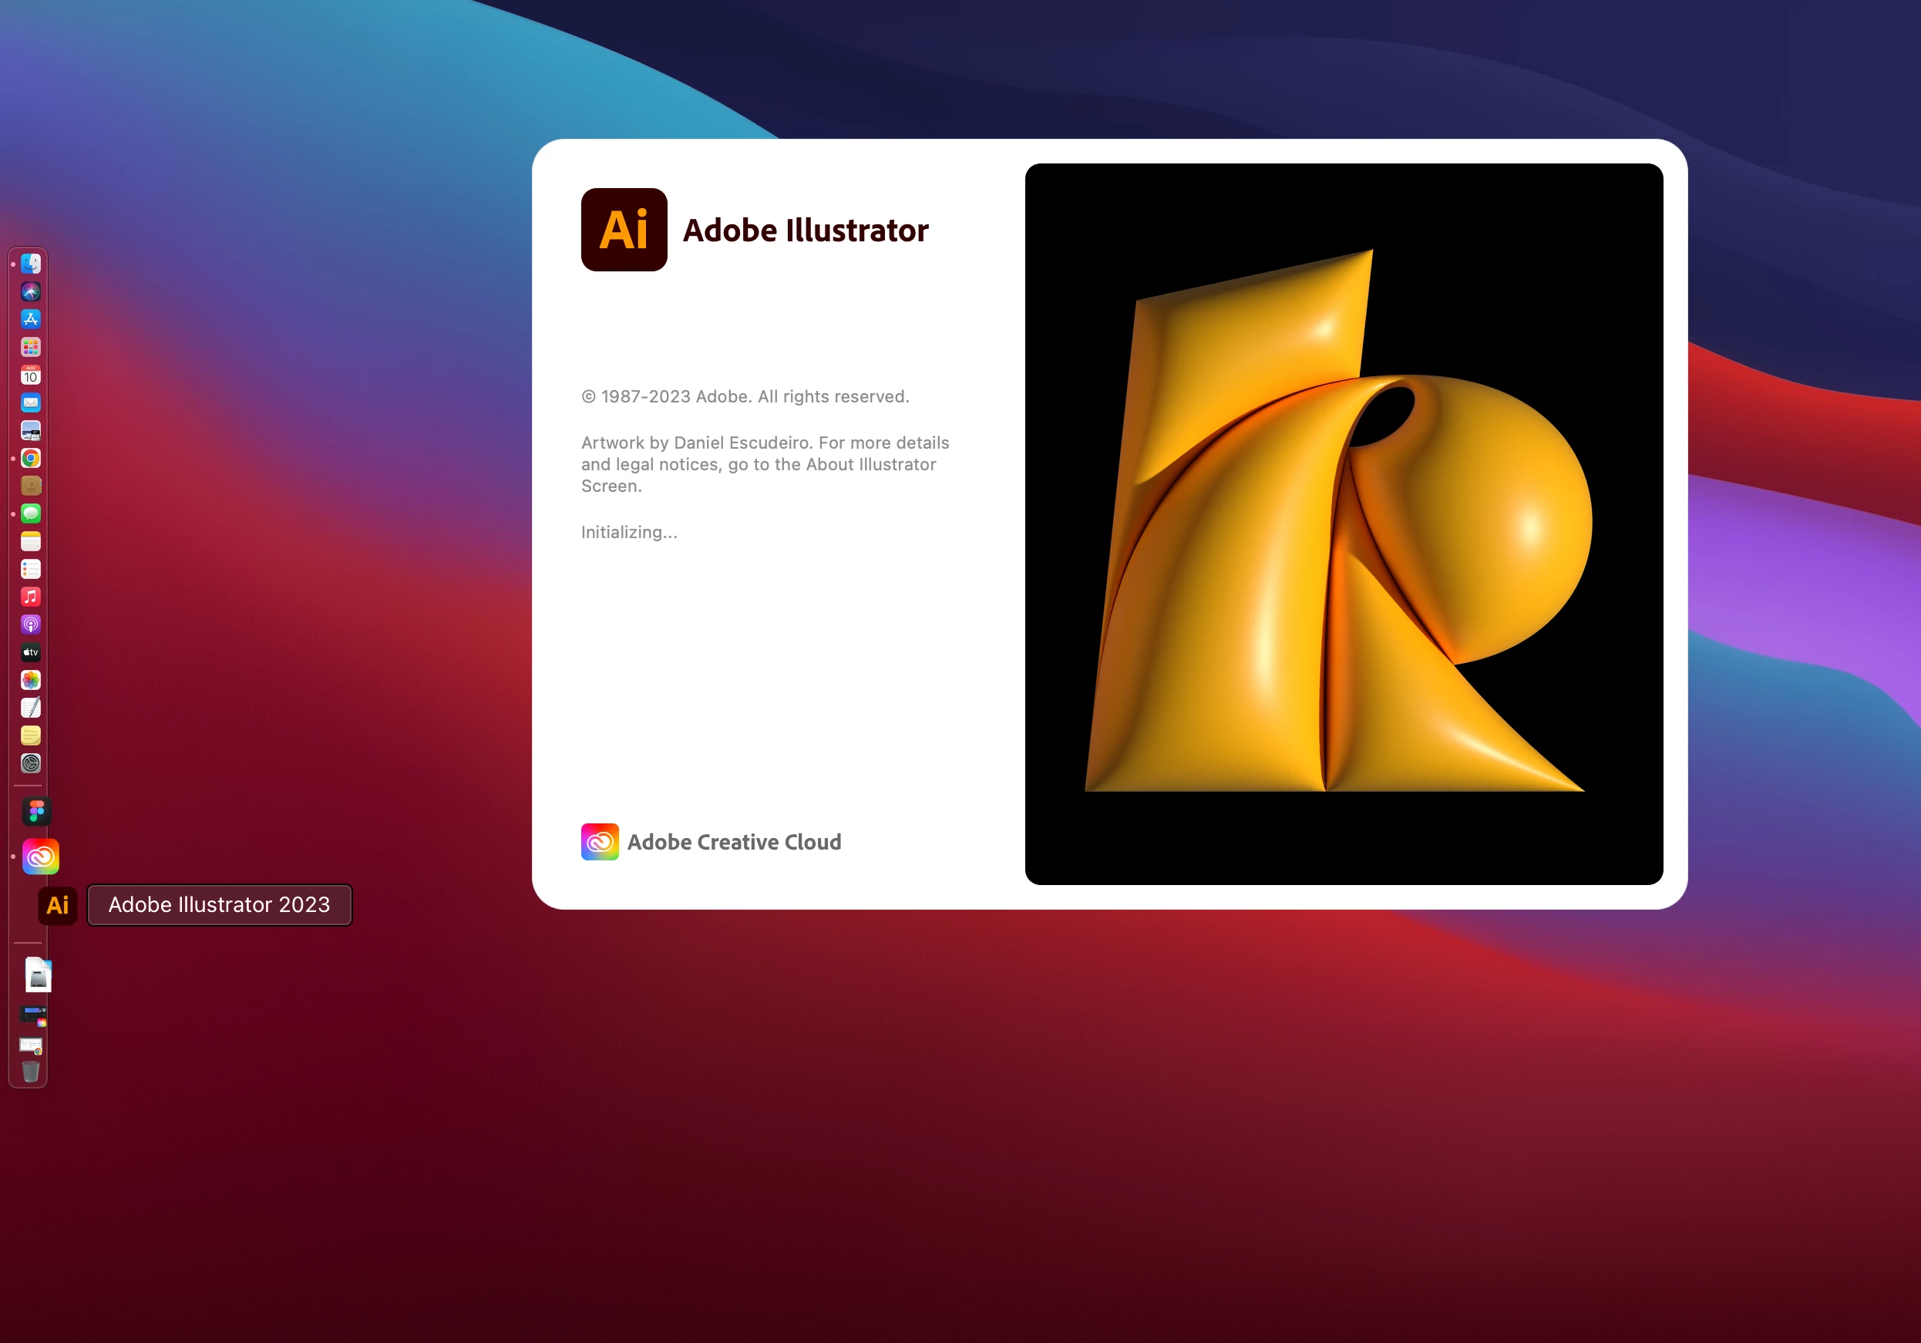Open the Trash in the dock
1921x1343 pixels.
[31, 1072]
